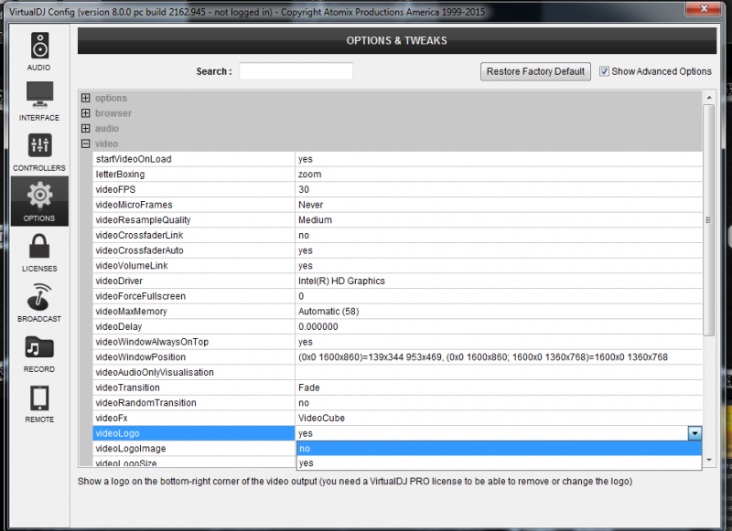732x531 pixels.
Task: Select the videoWindowPosition setting
Action: 397,357
